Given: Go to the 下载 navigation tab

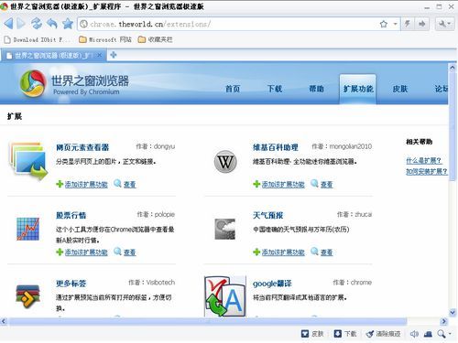Looking at the screenshot, I should (275, 89).
